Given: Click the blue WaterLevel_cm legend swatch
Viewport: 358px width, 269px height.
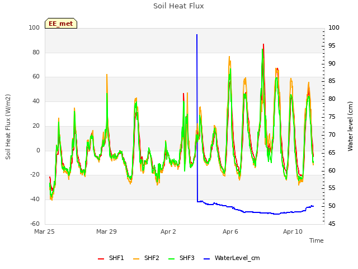Looking at the screenshot, I should 206,259.
